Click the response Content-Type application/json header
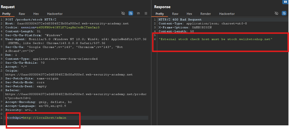This screenshot has height=129, width=289. click(203, 24)
